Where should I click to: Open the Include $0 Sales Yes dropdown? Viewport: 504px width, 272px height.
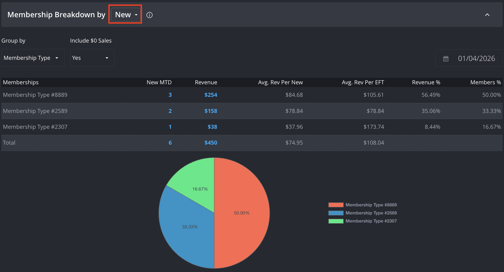click(x=92, y=58)
